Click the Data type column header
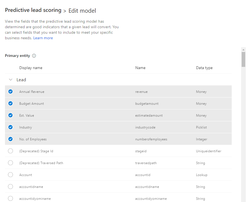The image size is (248, 202). (x=204, y=68)
